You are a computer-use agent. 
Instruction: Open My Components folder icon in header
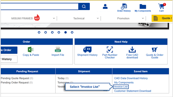tap(143, 6)
